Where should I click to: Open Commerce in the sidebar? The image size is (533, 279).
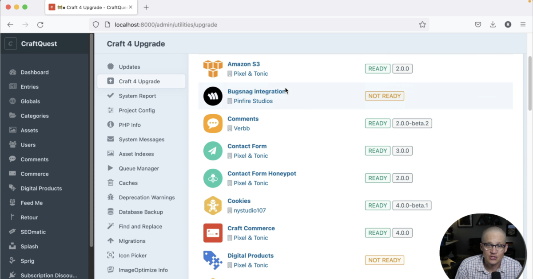[35, 174]
